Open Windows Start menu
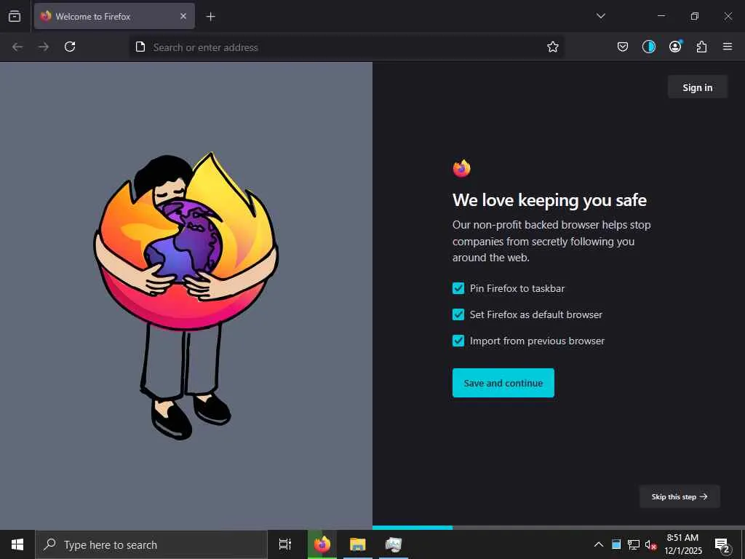 click(17, 544)
